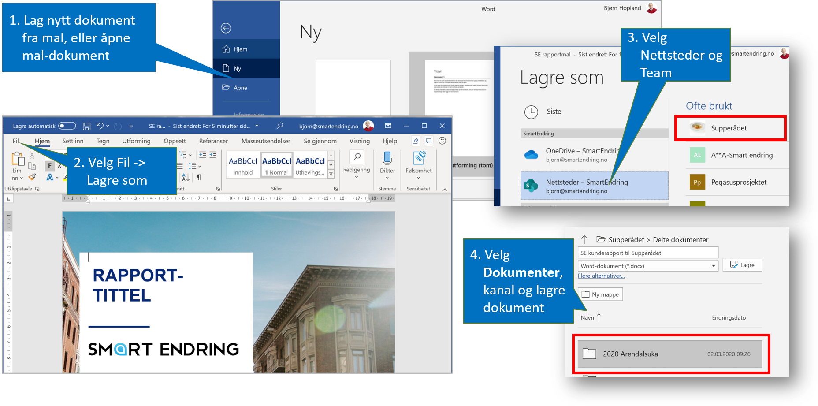Click the Lim inn paste clipboard icon
This screenshot has height=406, width=818.
click(18, 159)
